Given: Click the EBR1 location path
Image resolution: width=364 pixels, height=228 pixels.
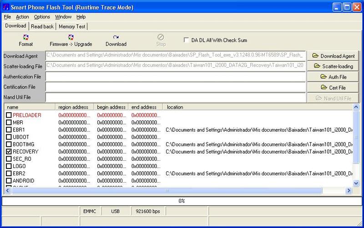Looking at the screenshot, I should pyautogui.click(x=259, y=129).
